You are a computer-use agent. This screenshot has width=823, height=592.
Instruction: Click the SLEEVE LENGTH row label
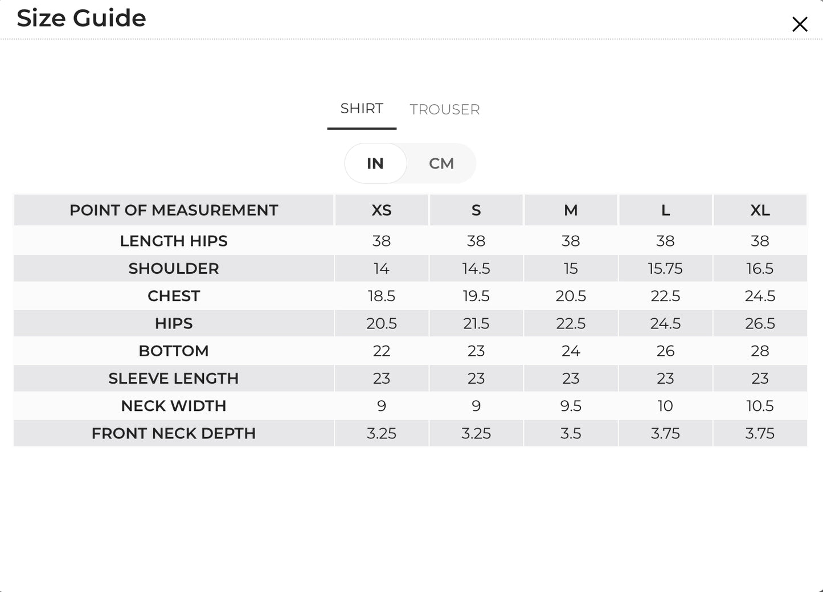[x=174, y=379]
